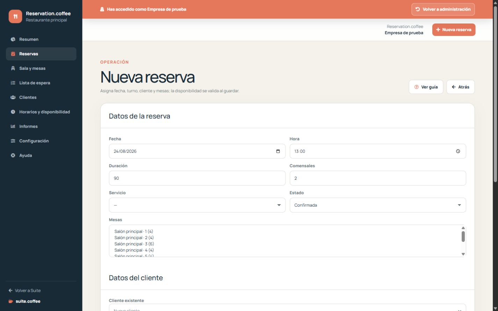The width and height of the screenshot is (498, 311).
Task: Click the orange Nueva reserva button
Action: (454, 30)
